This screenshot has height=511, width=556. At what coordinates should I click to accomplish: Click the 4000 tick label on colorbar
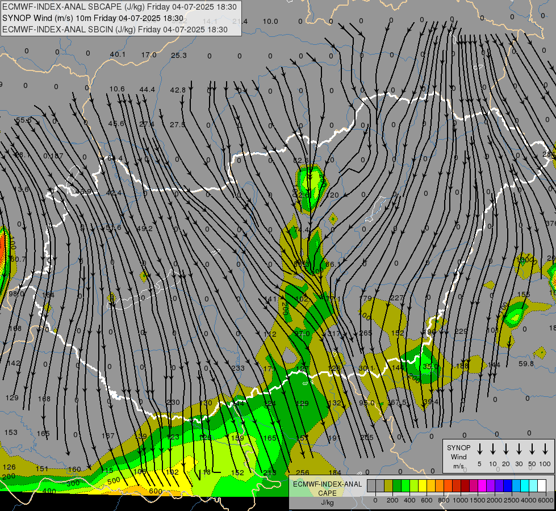pos(529,500)
